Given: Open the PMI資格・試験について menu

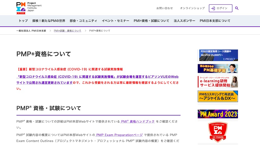Looking at the screenshot, I should click(151, 21).
